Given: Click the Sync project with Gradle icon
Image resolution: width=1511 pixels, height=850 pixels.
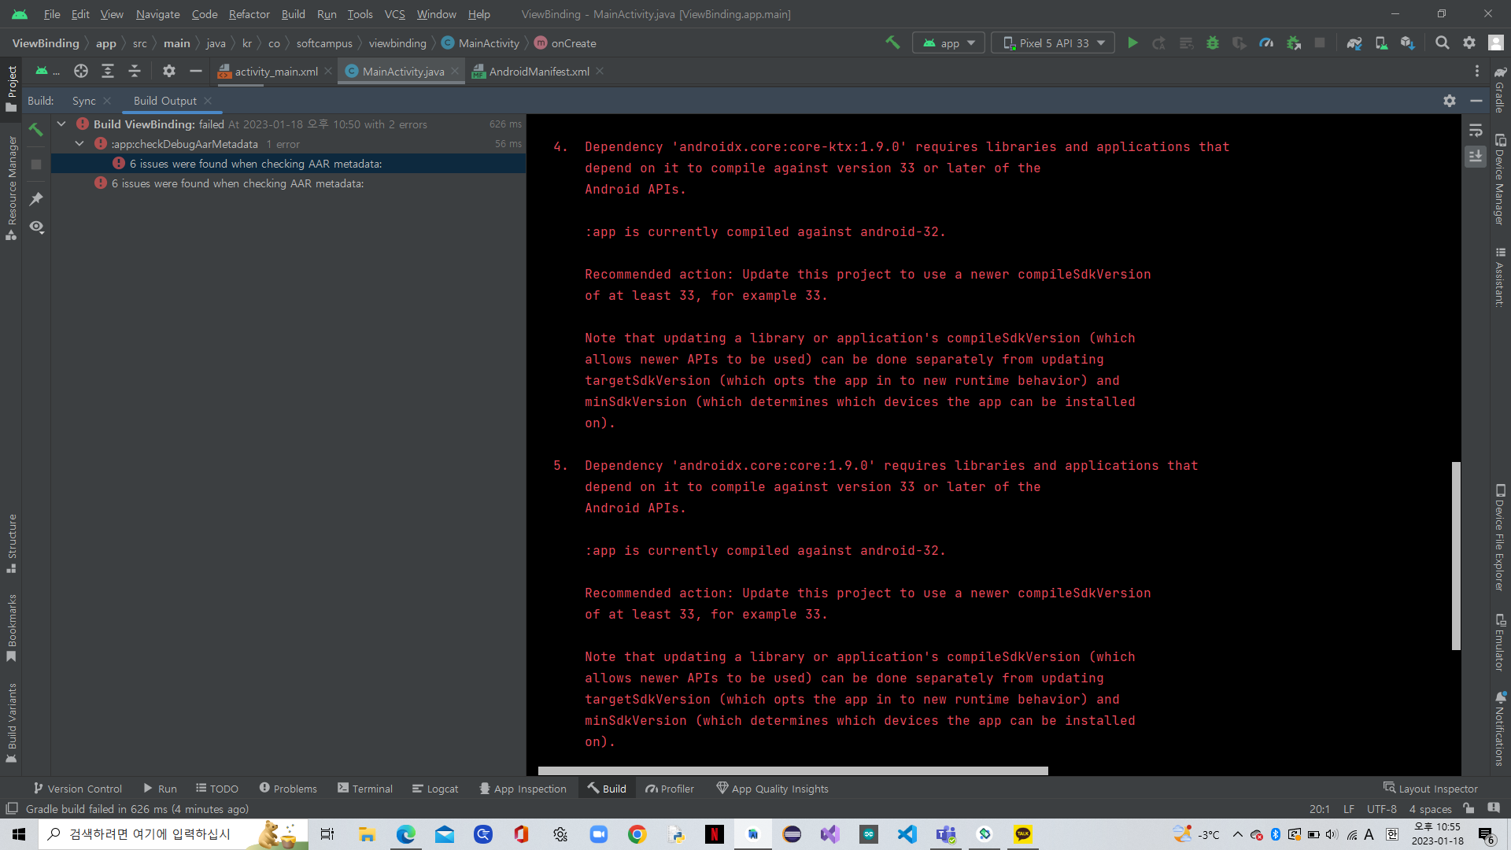Looking at the screenshot, I should (x=1352, y=42).
